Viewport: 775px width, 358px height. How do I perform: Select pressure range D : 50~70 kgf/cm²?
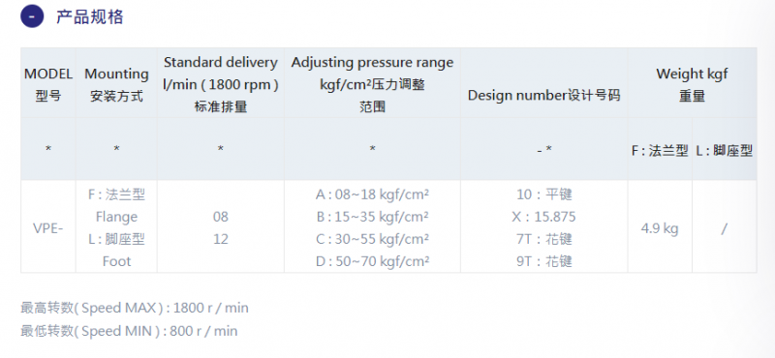372,261
